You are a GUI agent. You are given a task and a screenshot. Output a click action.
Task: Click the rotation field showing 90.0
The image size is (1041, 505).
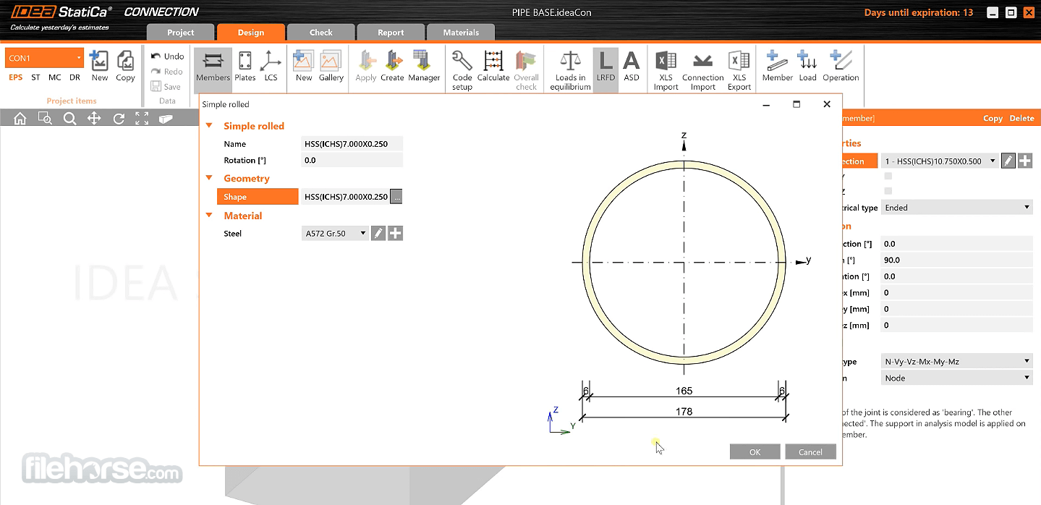(x=956, y=260)
